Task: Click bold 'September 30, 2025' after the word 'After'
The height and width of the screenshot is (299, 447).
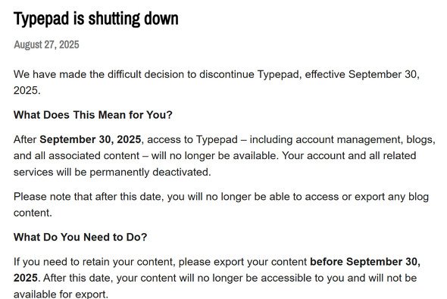Action: tap(90, 139)
